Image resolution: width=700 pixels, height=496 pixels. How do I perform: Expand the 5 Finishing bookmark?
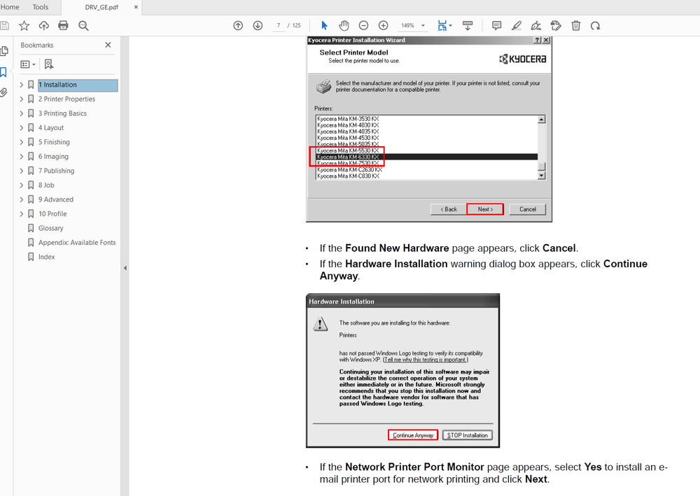point(22,142)
